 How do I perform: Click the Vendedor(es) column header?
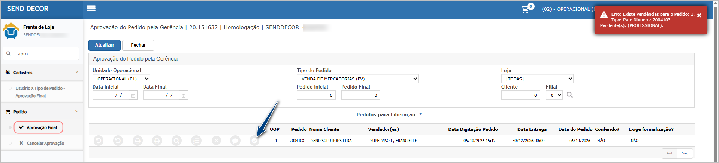(383, 129)
